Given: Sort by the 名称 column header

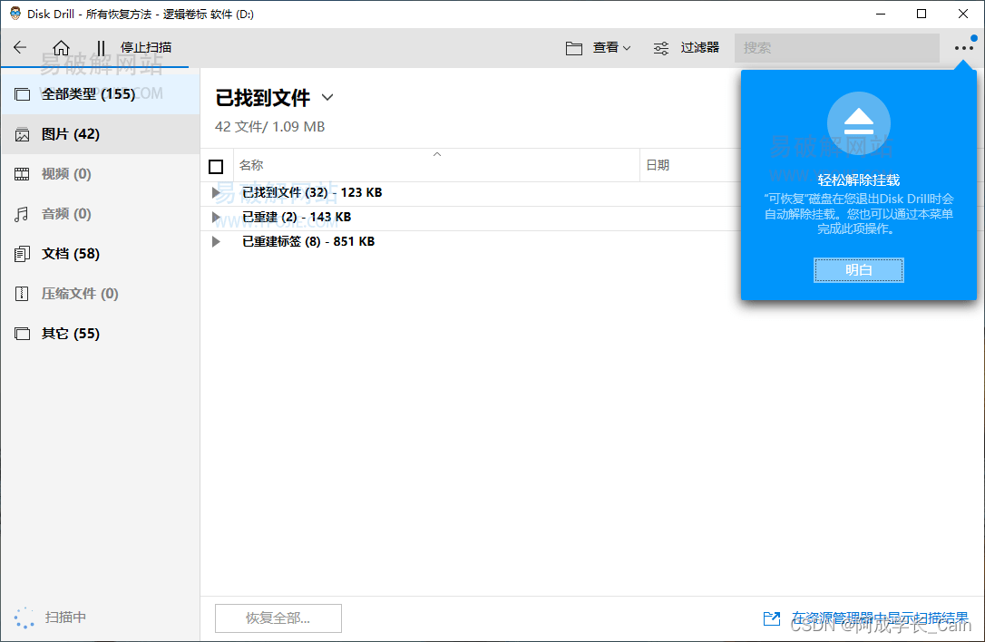Looking at the screenshot, I should (x=436, y=165).
